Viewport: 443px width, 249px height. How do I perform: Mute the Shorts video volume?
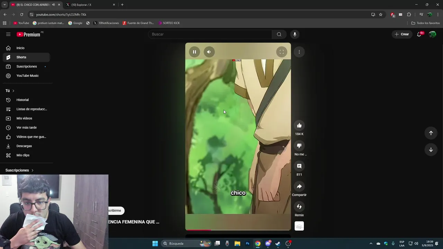pyautogui.click(x=209, y=52)
